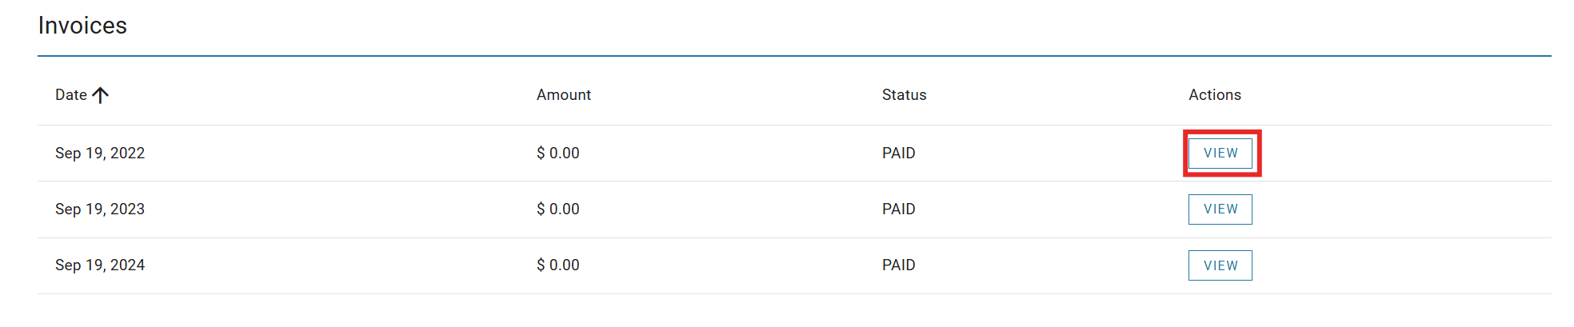The image size is (1574, 327).
Task: Click the Date sort arrow icon
Action: pyautogui.click(x=100, y=95)
